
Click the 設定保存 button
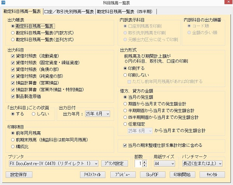point(19,175)
